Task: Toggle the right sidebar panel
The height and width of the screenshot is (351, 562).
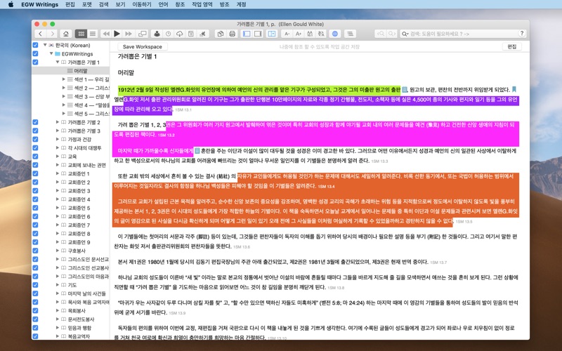Action: pyautogui.click(x=258, y=34)
